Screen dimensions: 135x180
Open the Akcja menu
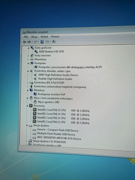[34, 37]
